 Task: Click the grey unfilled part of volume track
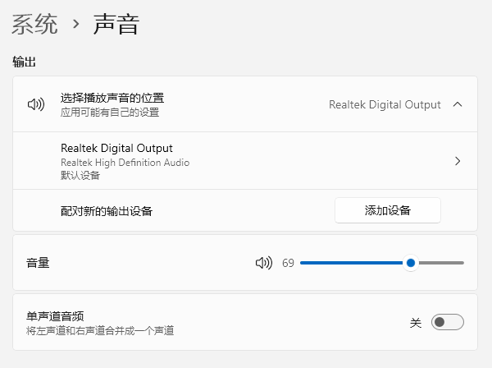click(441, 263)
